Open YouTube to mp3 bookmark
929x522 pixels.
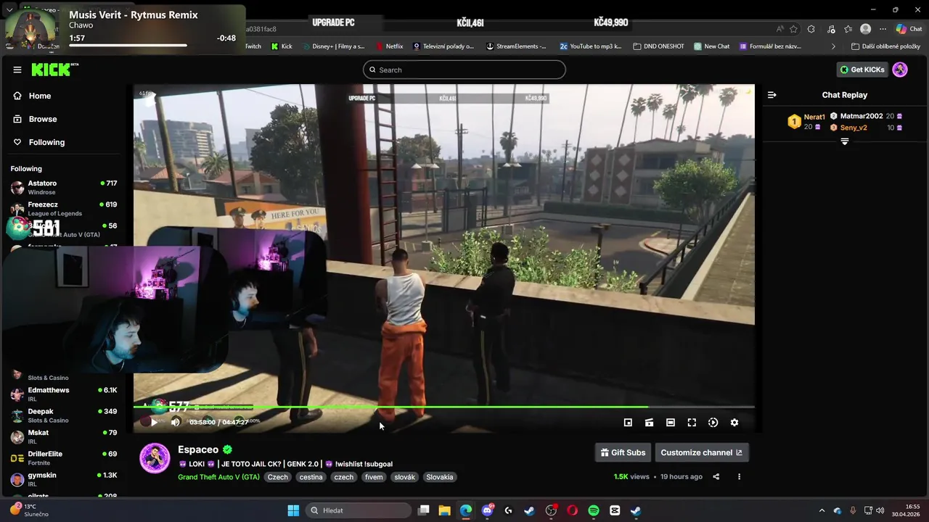coord(591,46)
